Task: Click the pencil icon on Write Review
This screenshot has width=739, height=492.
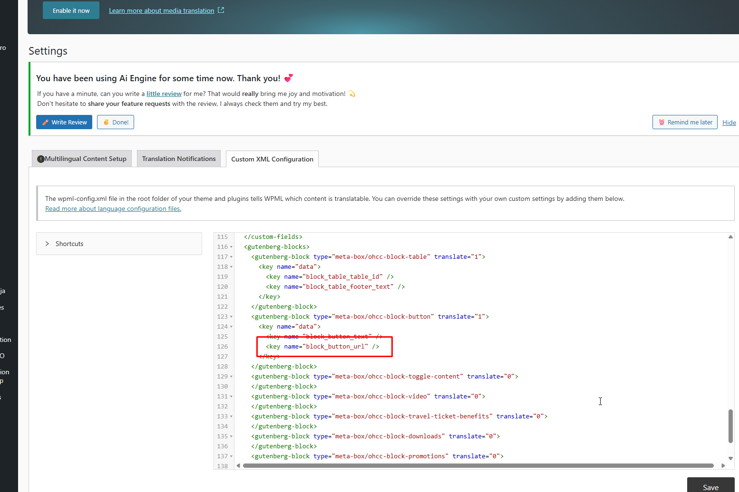Action: click(46, 122)
